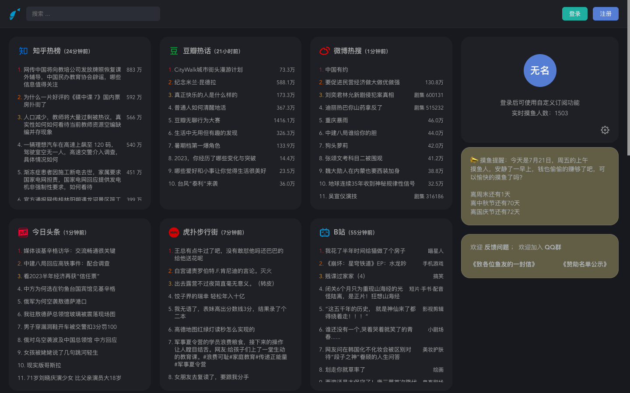Open settings gear in profile card
The image size is (630, 393).
[605, 130]
